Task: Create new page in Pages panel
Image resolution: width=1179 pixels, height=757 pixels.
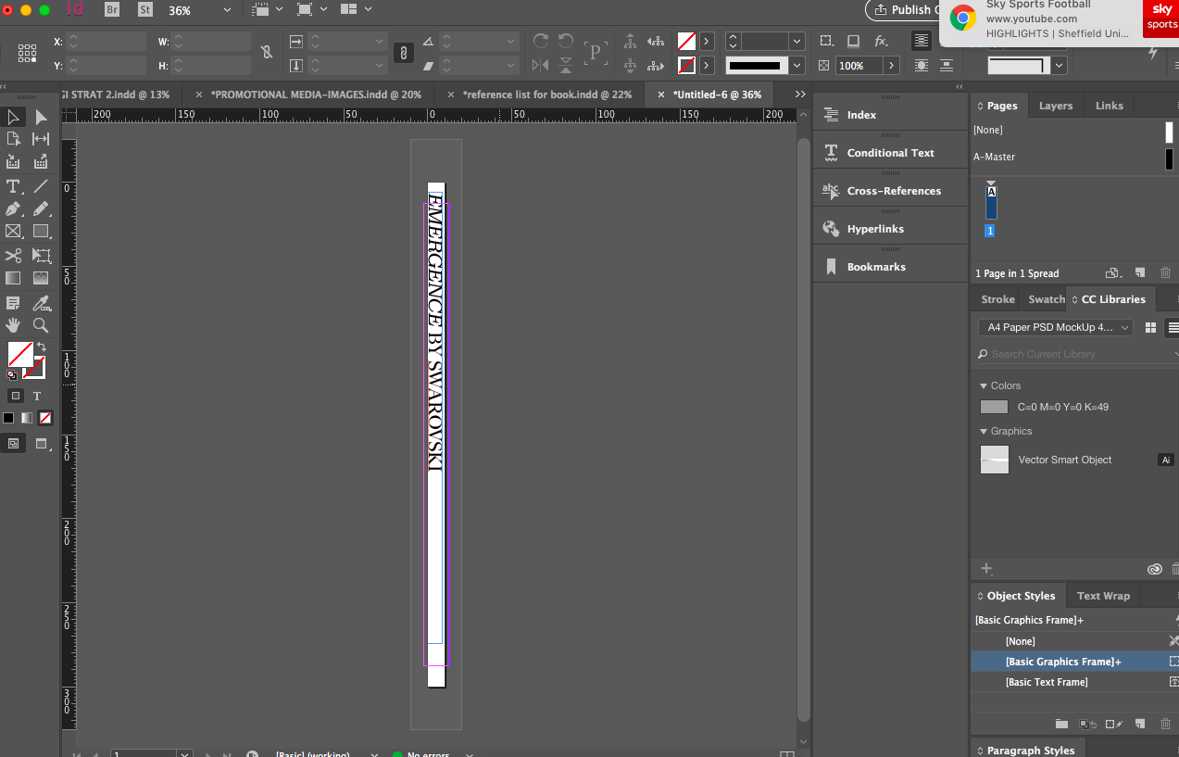Action: [x=1140, y=273]
